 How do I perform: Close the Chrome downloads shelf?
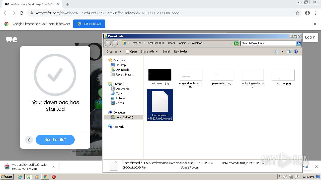tap(316, 167)
